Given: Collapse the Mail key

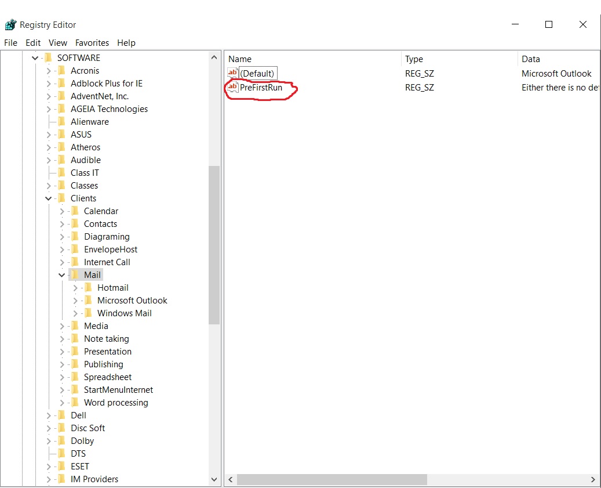Looking at the screenshot, I should [x=61, y=274].
